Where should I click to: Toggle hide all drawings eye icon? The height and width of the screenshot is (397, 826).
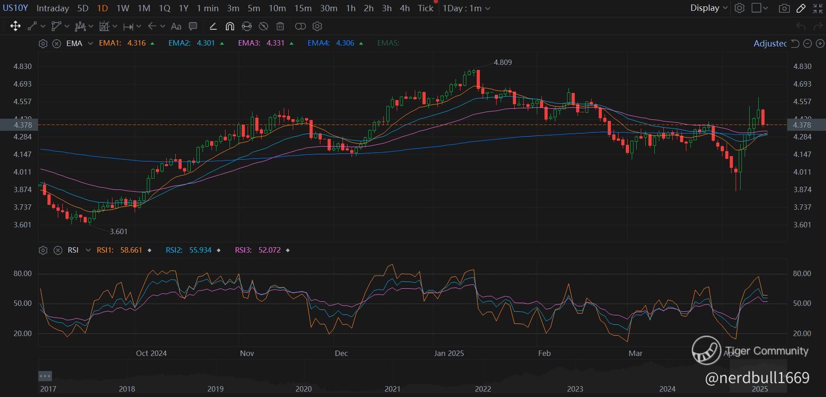pos(263,26)
